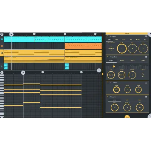Screen dimensions: 151x151
Task: Select the cyan audio waveform track icon
Action: 2,66
